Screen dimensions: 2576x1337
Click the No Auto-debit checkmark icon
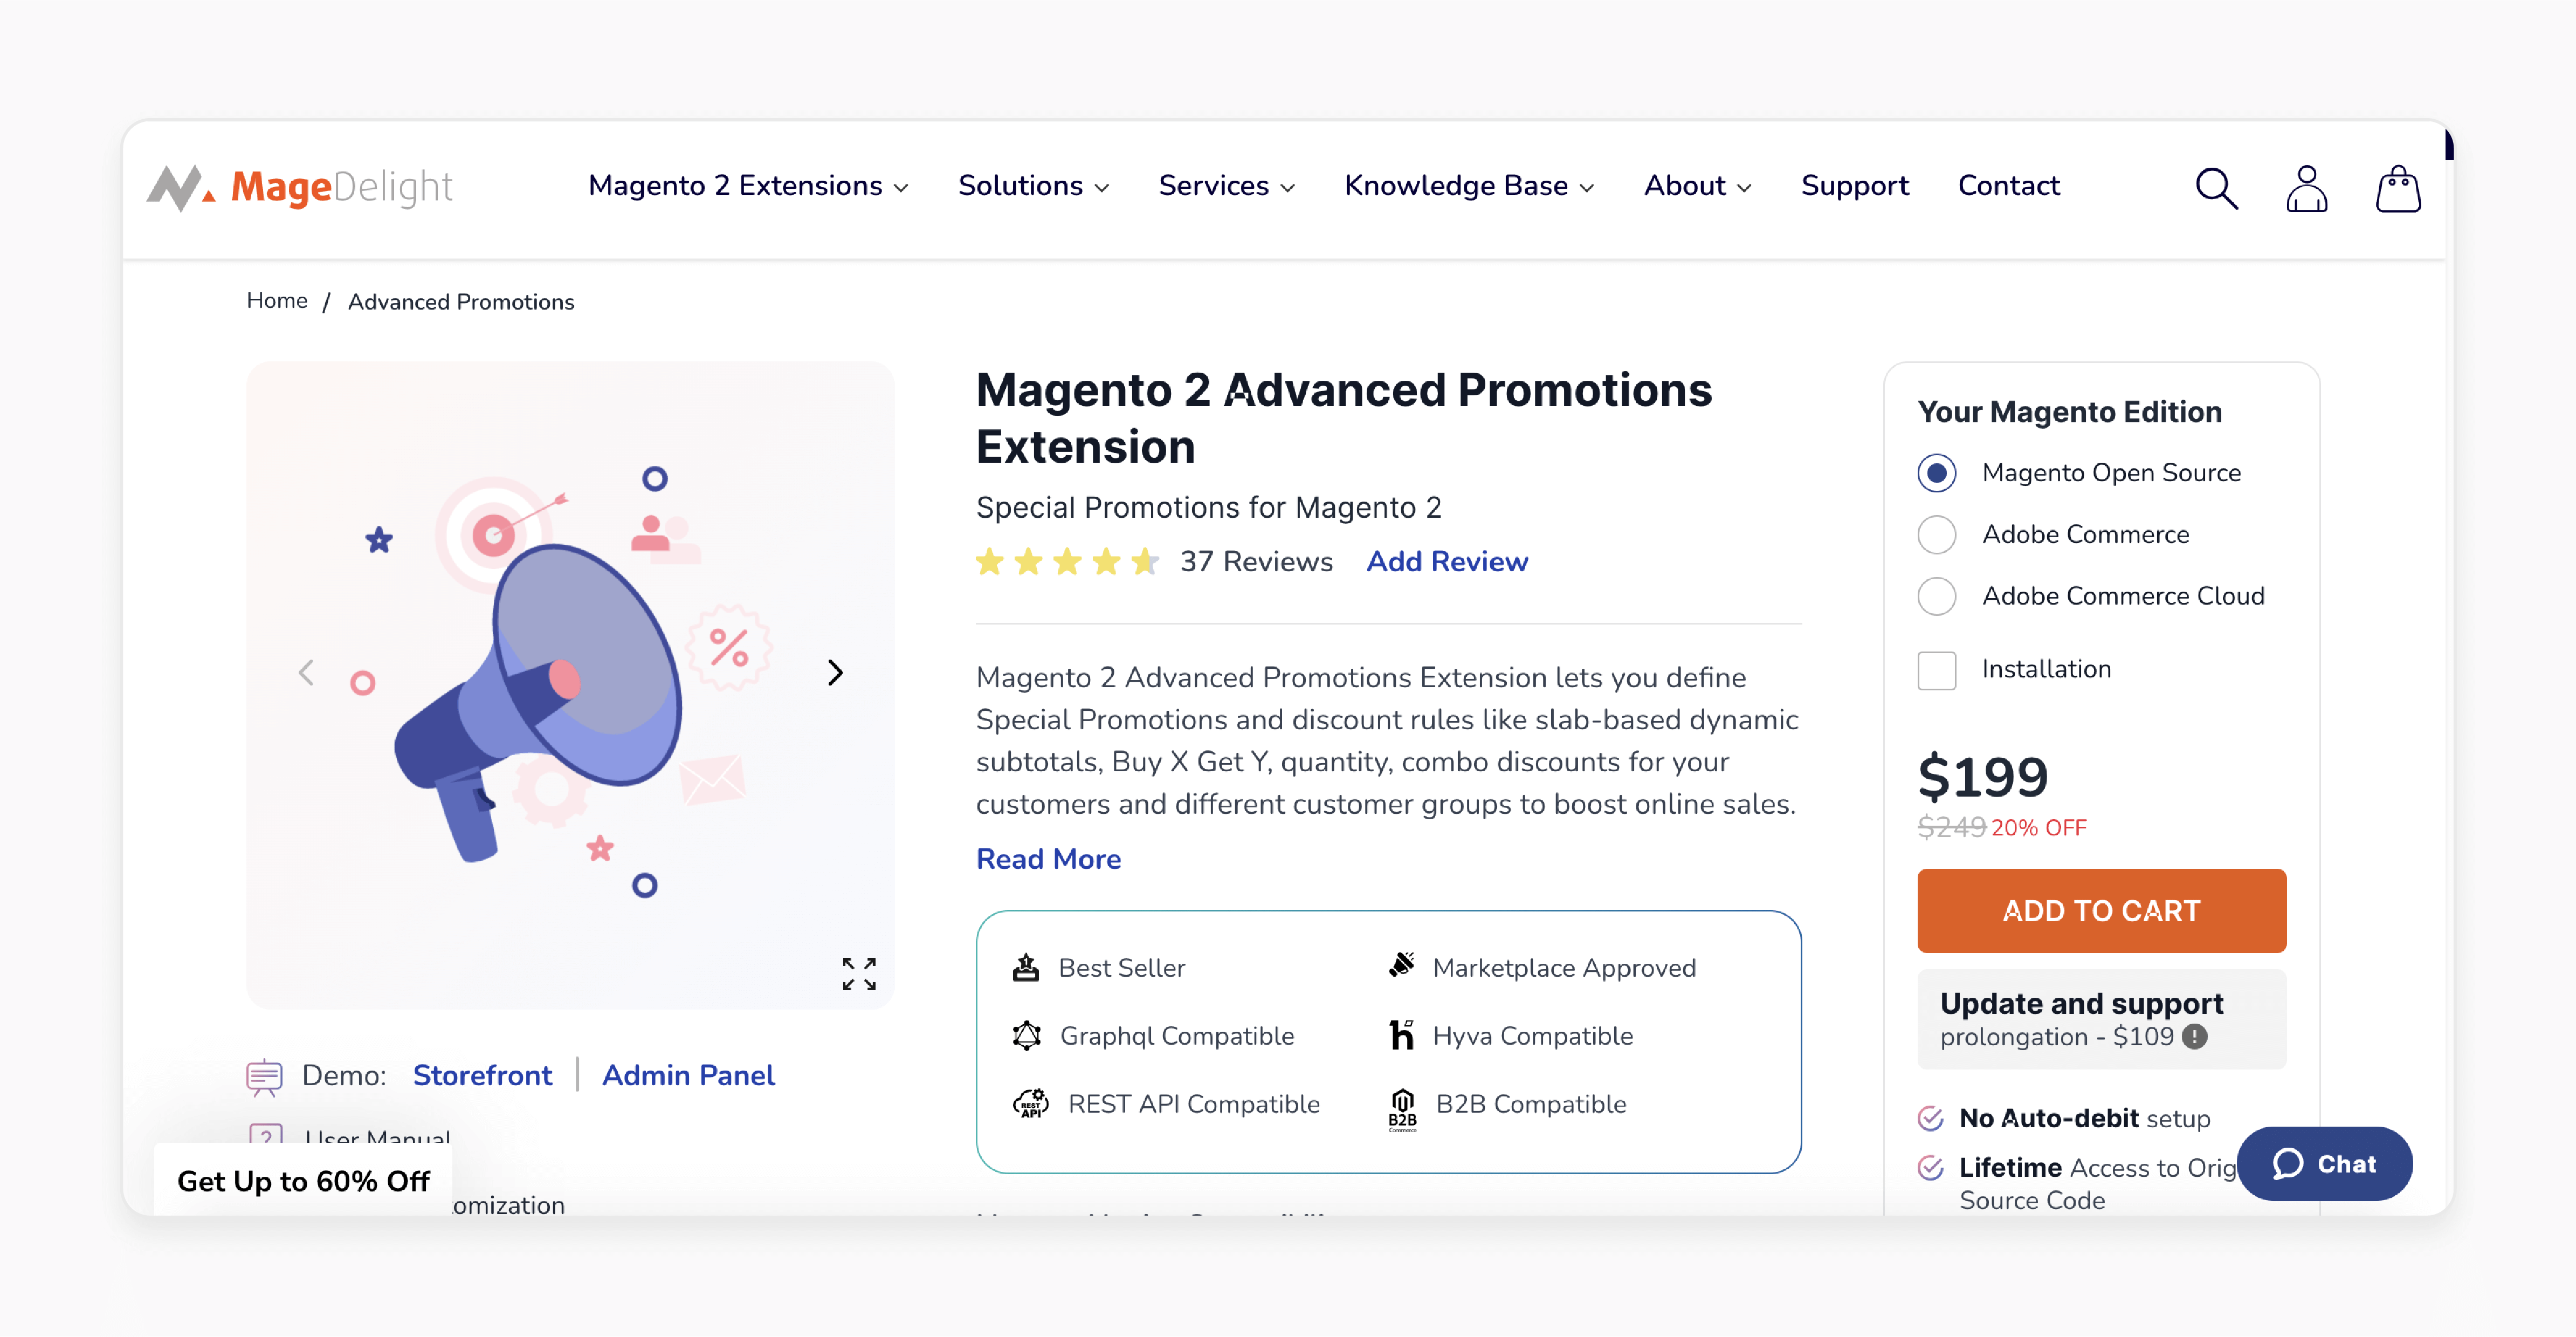click(x=1930, y=1118)
